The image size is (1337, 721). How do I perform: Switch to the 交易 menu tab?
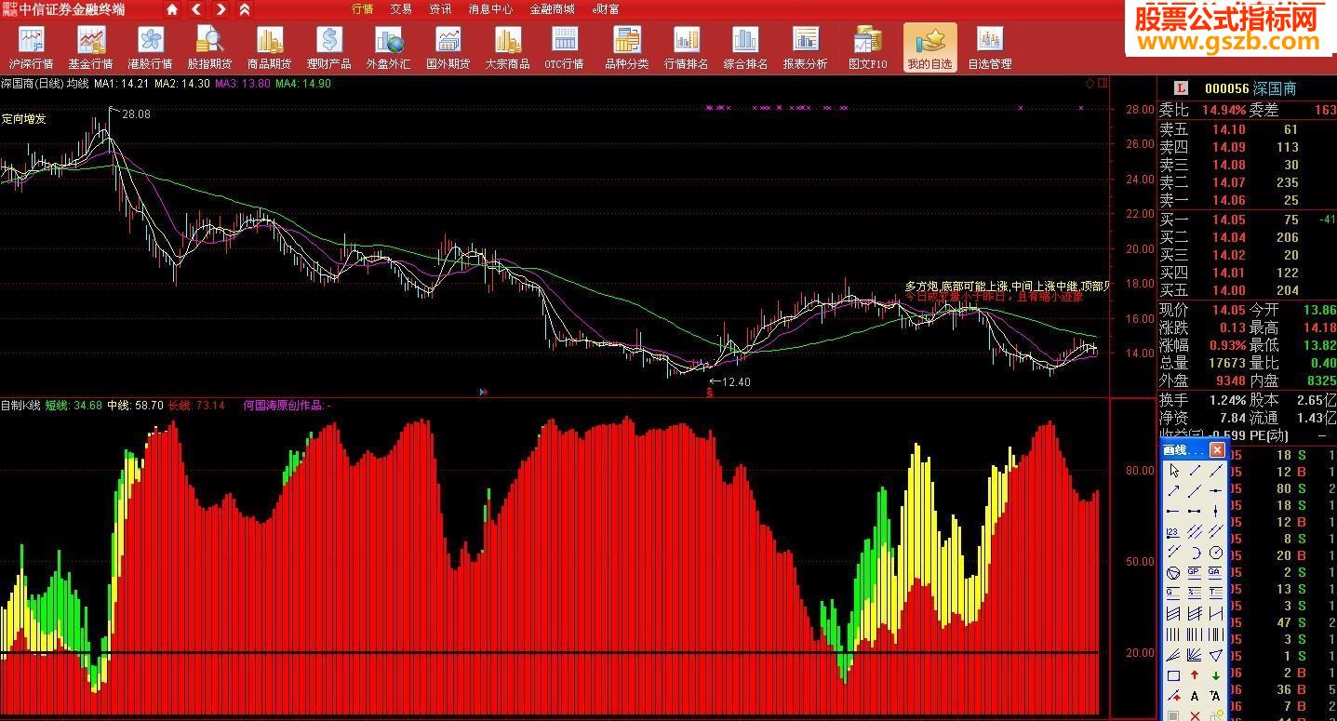pyautogui.click(x=401, y=9)
